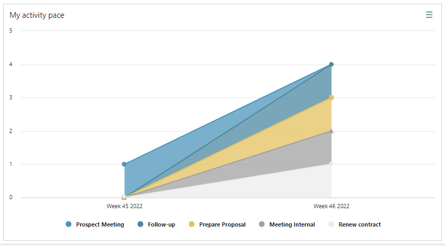Click the My activity pace title
The width and height of the screenshot is (445, 246).
tap(37, 15)
